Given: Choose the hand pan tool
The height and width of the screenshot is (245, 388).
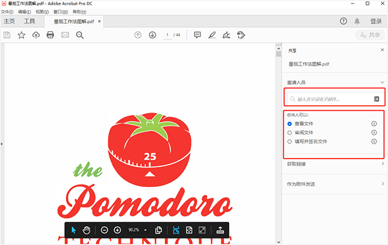Looking at the screenshot, I should coord(86,230).
